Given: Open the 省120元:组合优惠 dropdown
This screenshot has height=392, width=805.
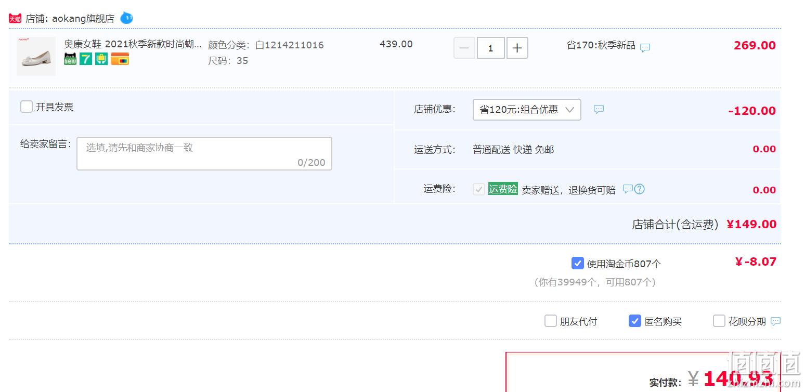Looking at the screenshot, I should pyautogui.click(x=527, y=110).
